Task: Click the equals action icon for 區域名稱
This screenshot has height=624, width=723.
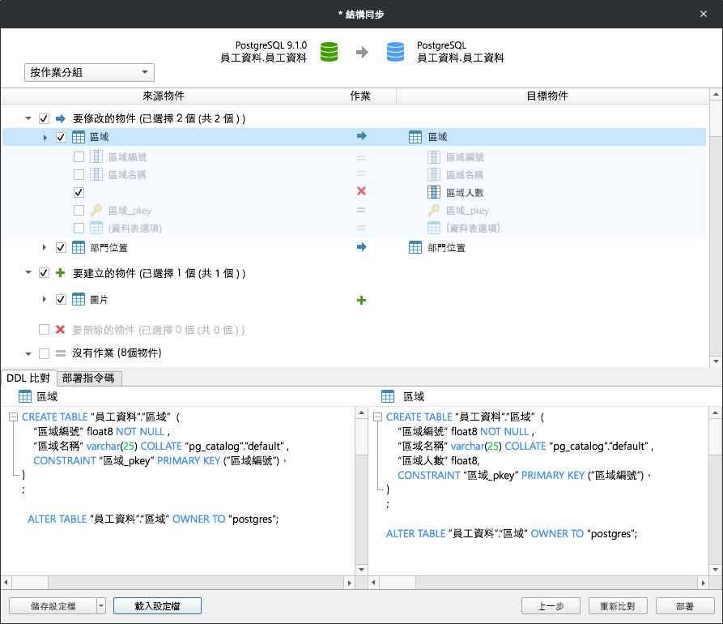Action: click(361, 174)
